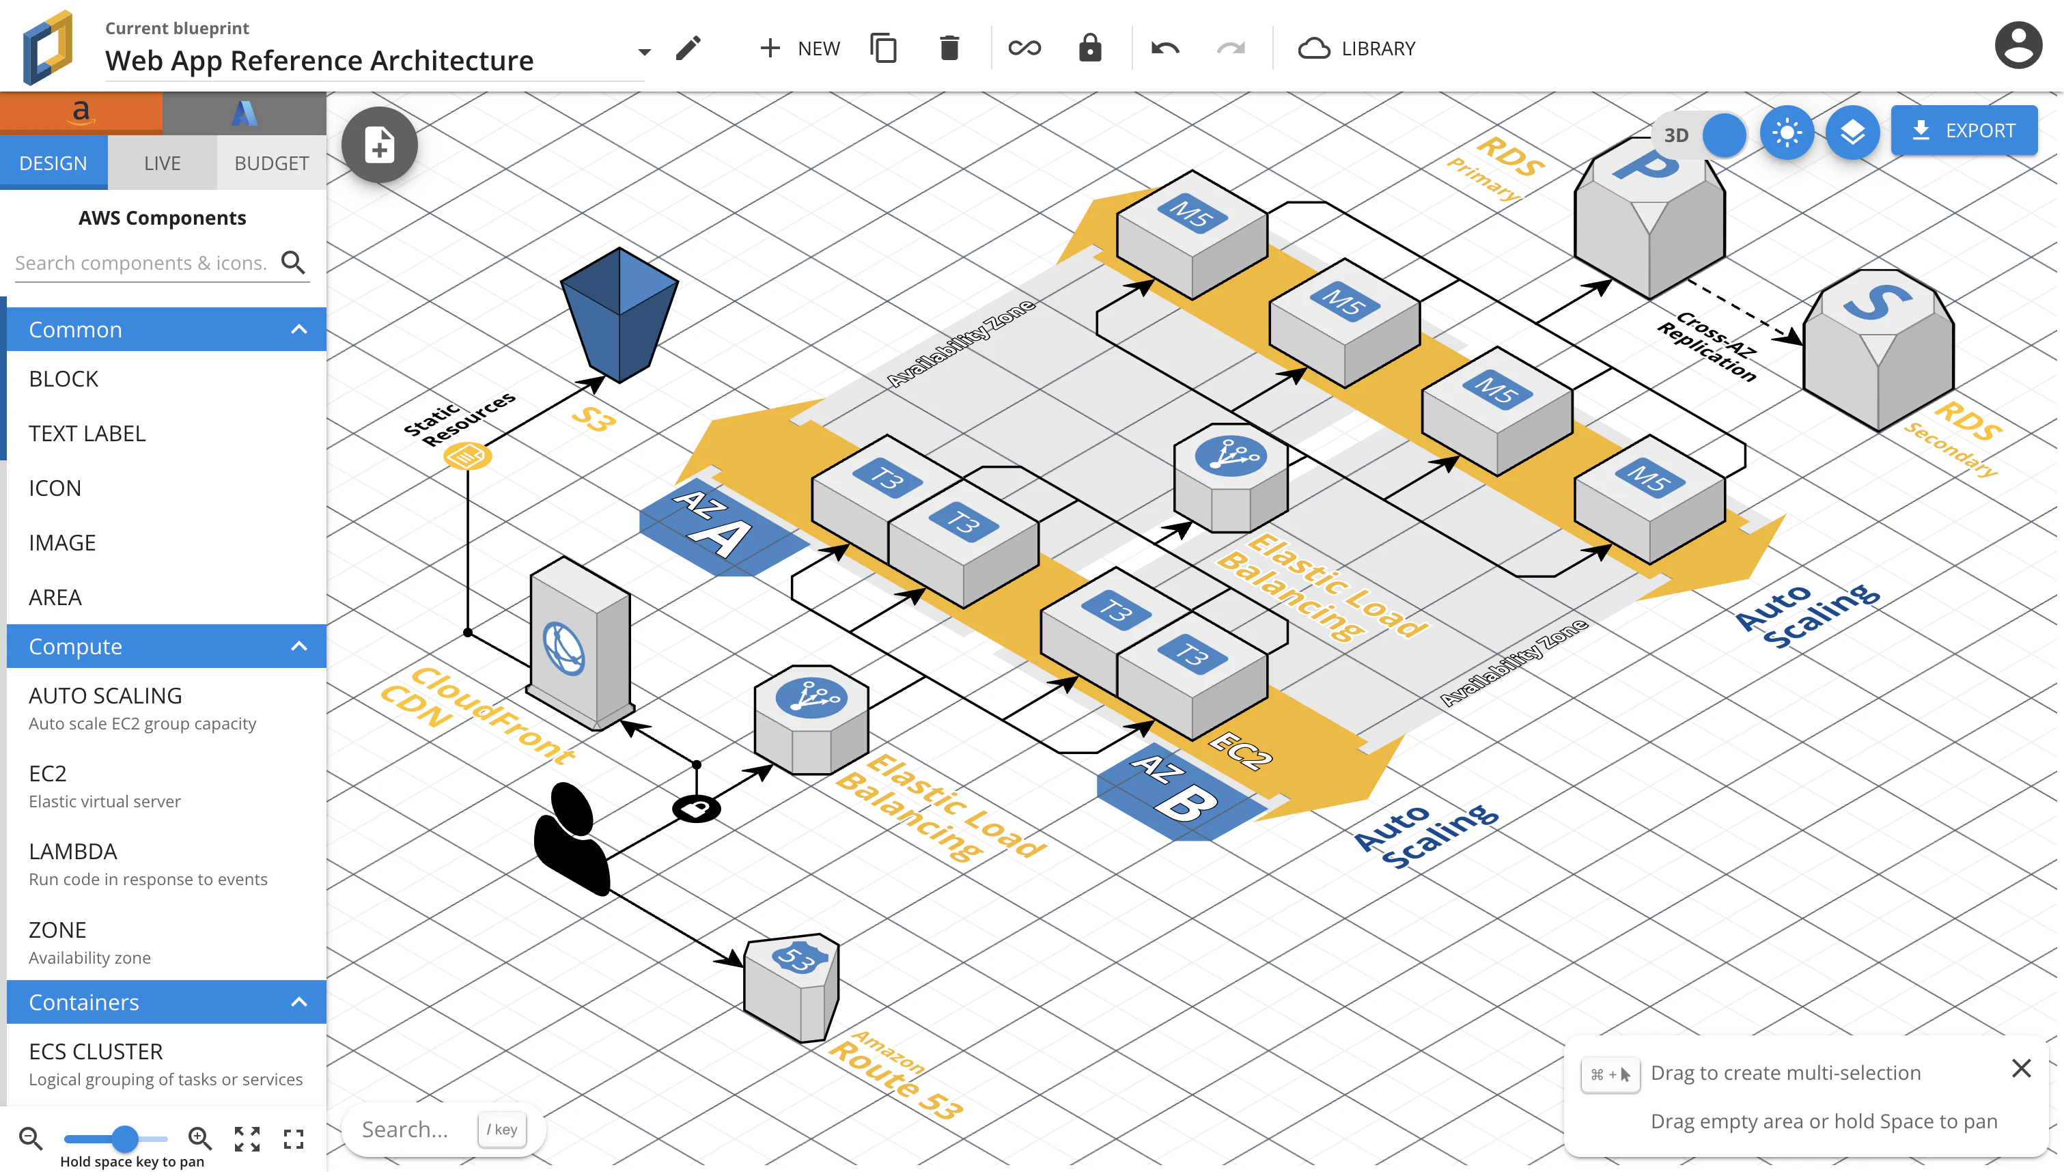Select the ICON component

[167, 488]
